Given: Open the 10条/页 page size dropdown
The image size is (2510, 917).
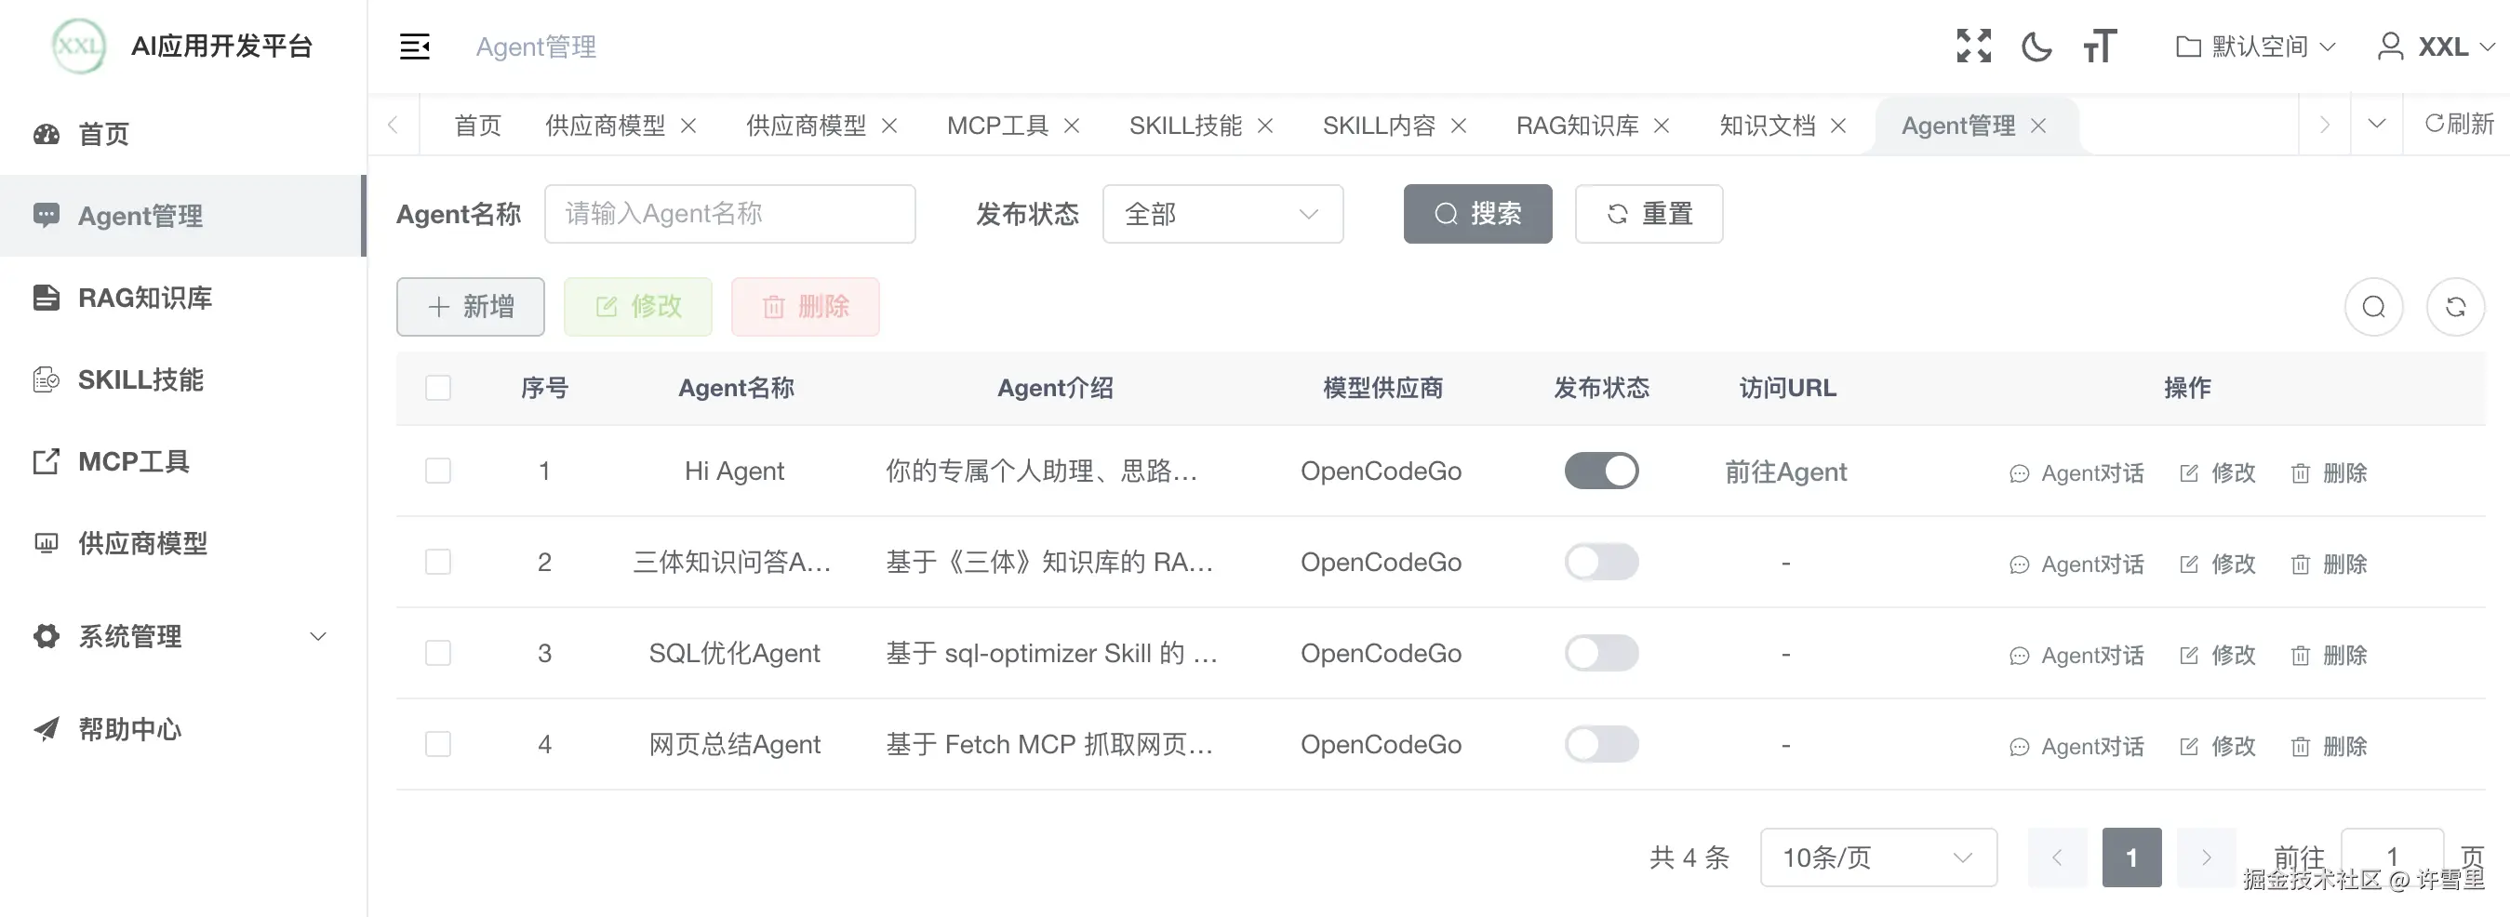Looking at the screenshot, I should tap(1878, 857).
